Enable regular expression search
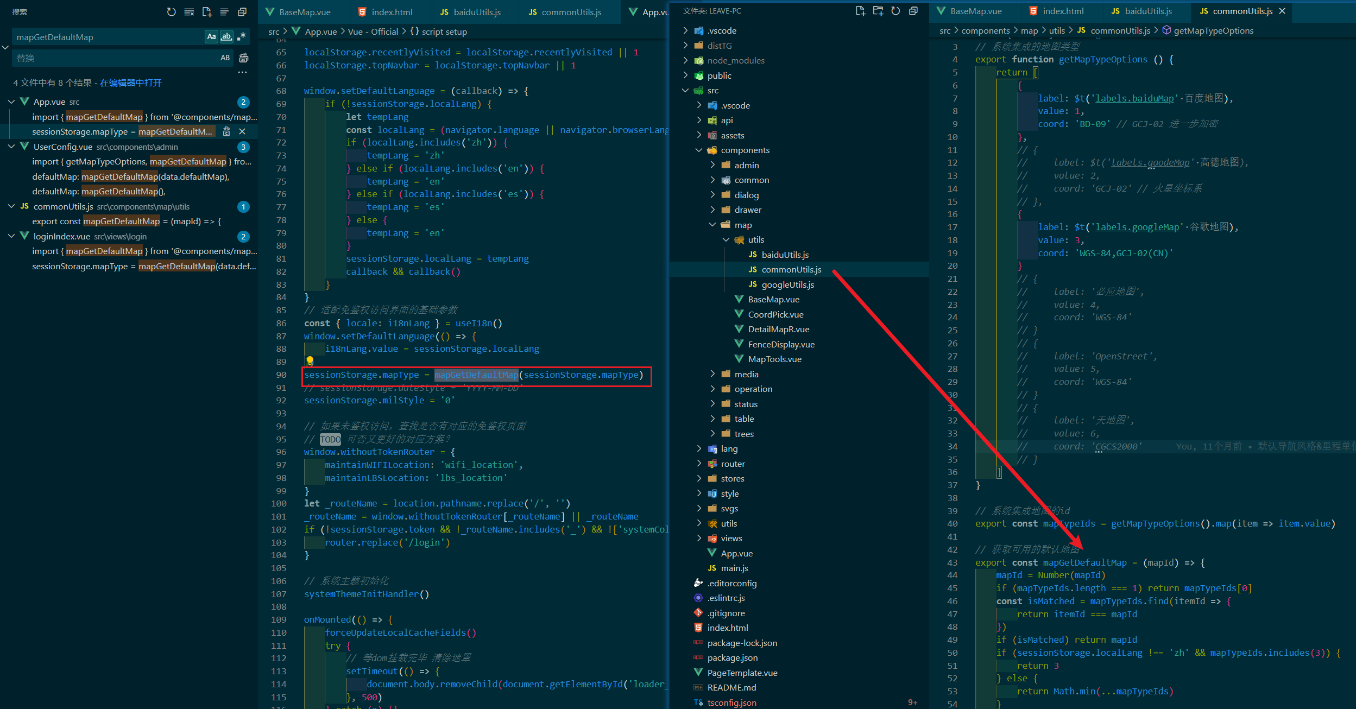1356x709 pixels. 242,36
